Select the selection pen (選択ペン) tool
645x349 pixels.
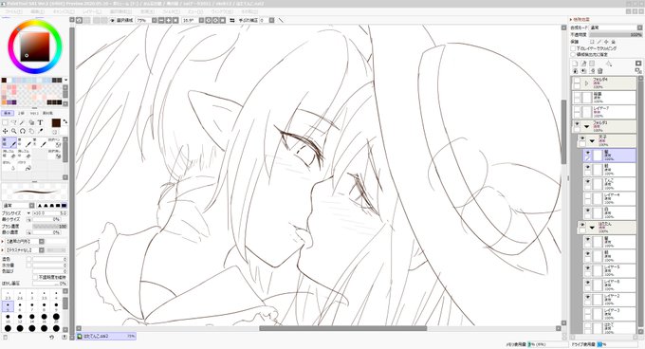click(55, 142)
